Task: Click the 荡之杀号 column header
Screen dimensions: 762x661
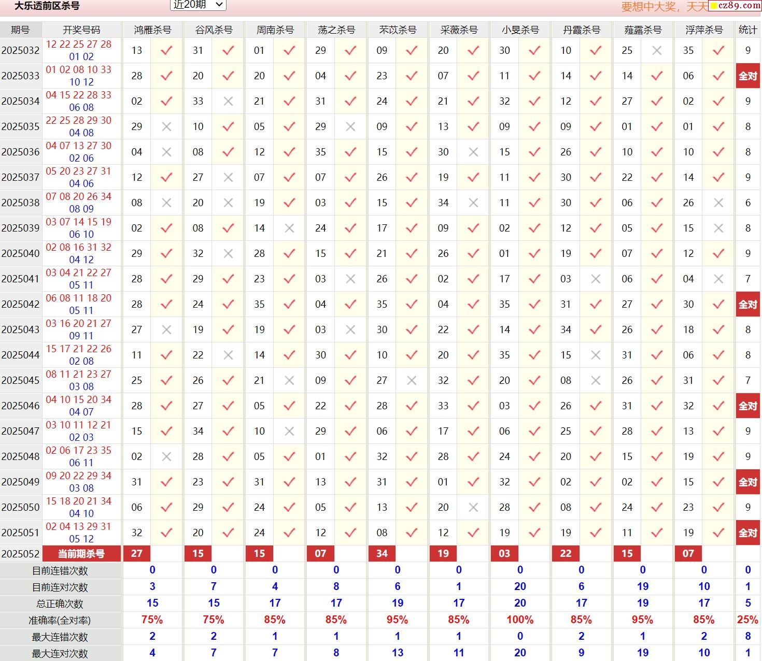Action: click(x=336, y=30)
